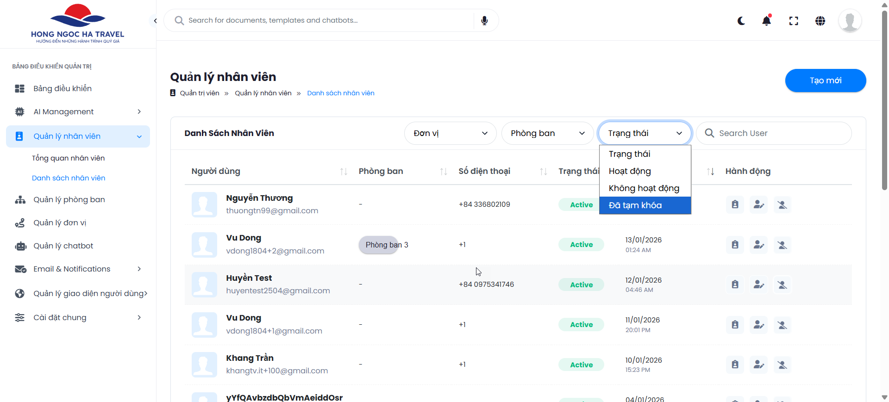Open the notifications bell
The width and height of the screenshot is (889, 402).
pos(767,21)
